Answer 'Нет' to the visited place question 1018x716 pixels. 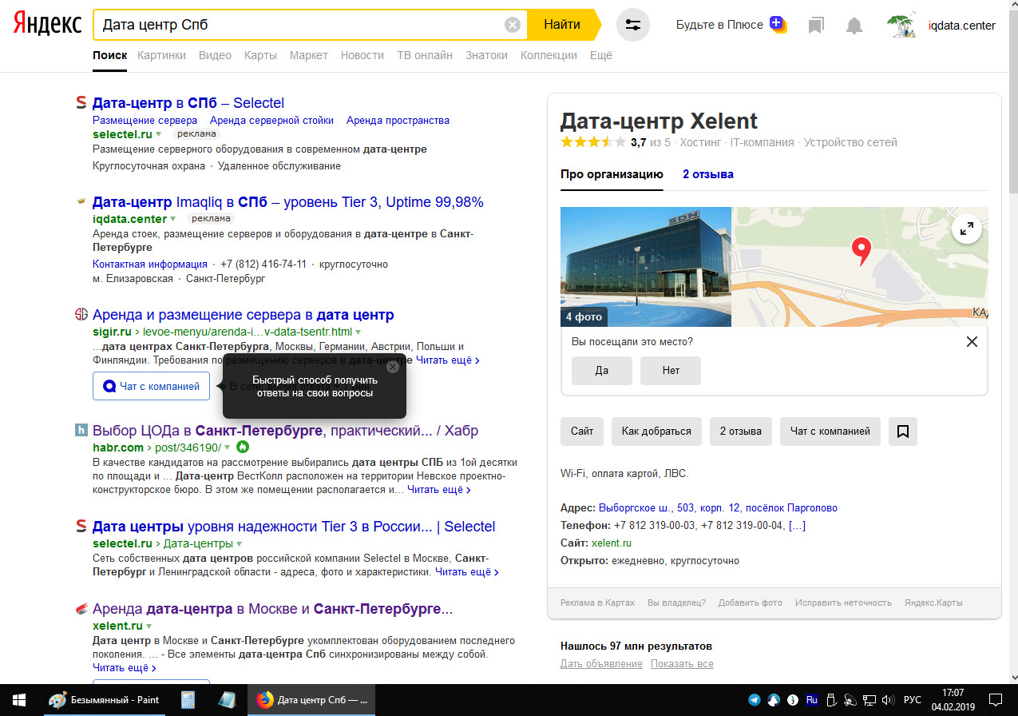(671, 371)
